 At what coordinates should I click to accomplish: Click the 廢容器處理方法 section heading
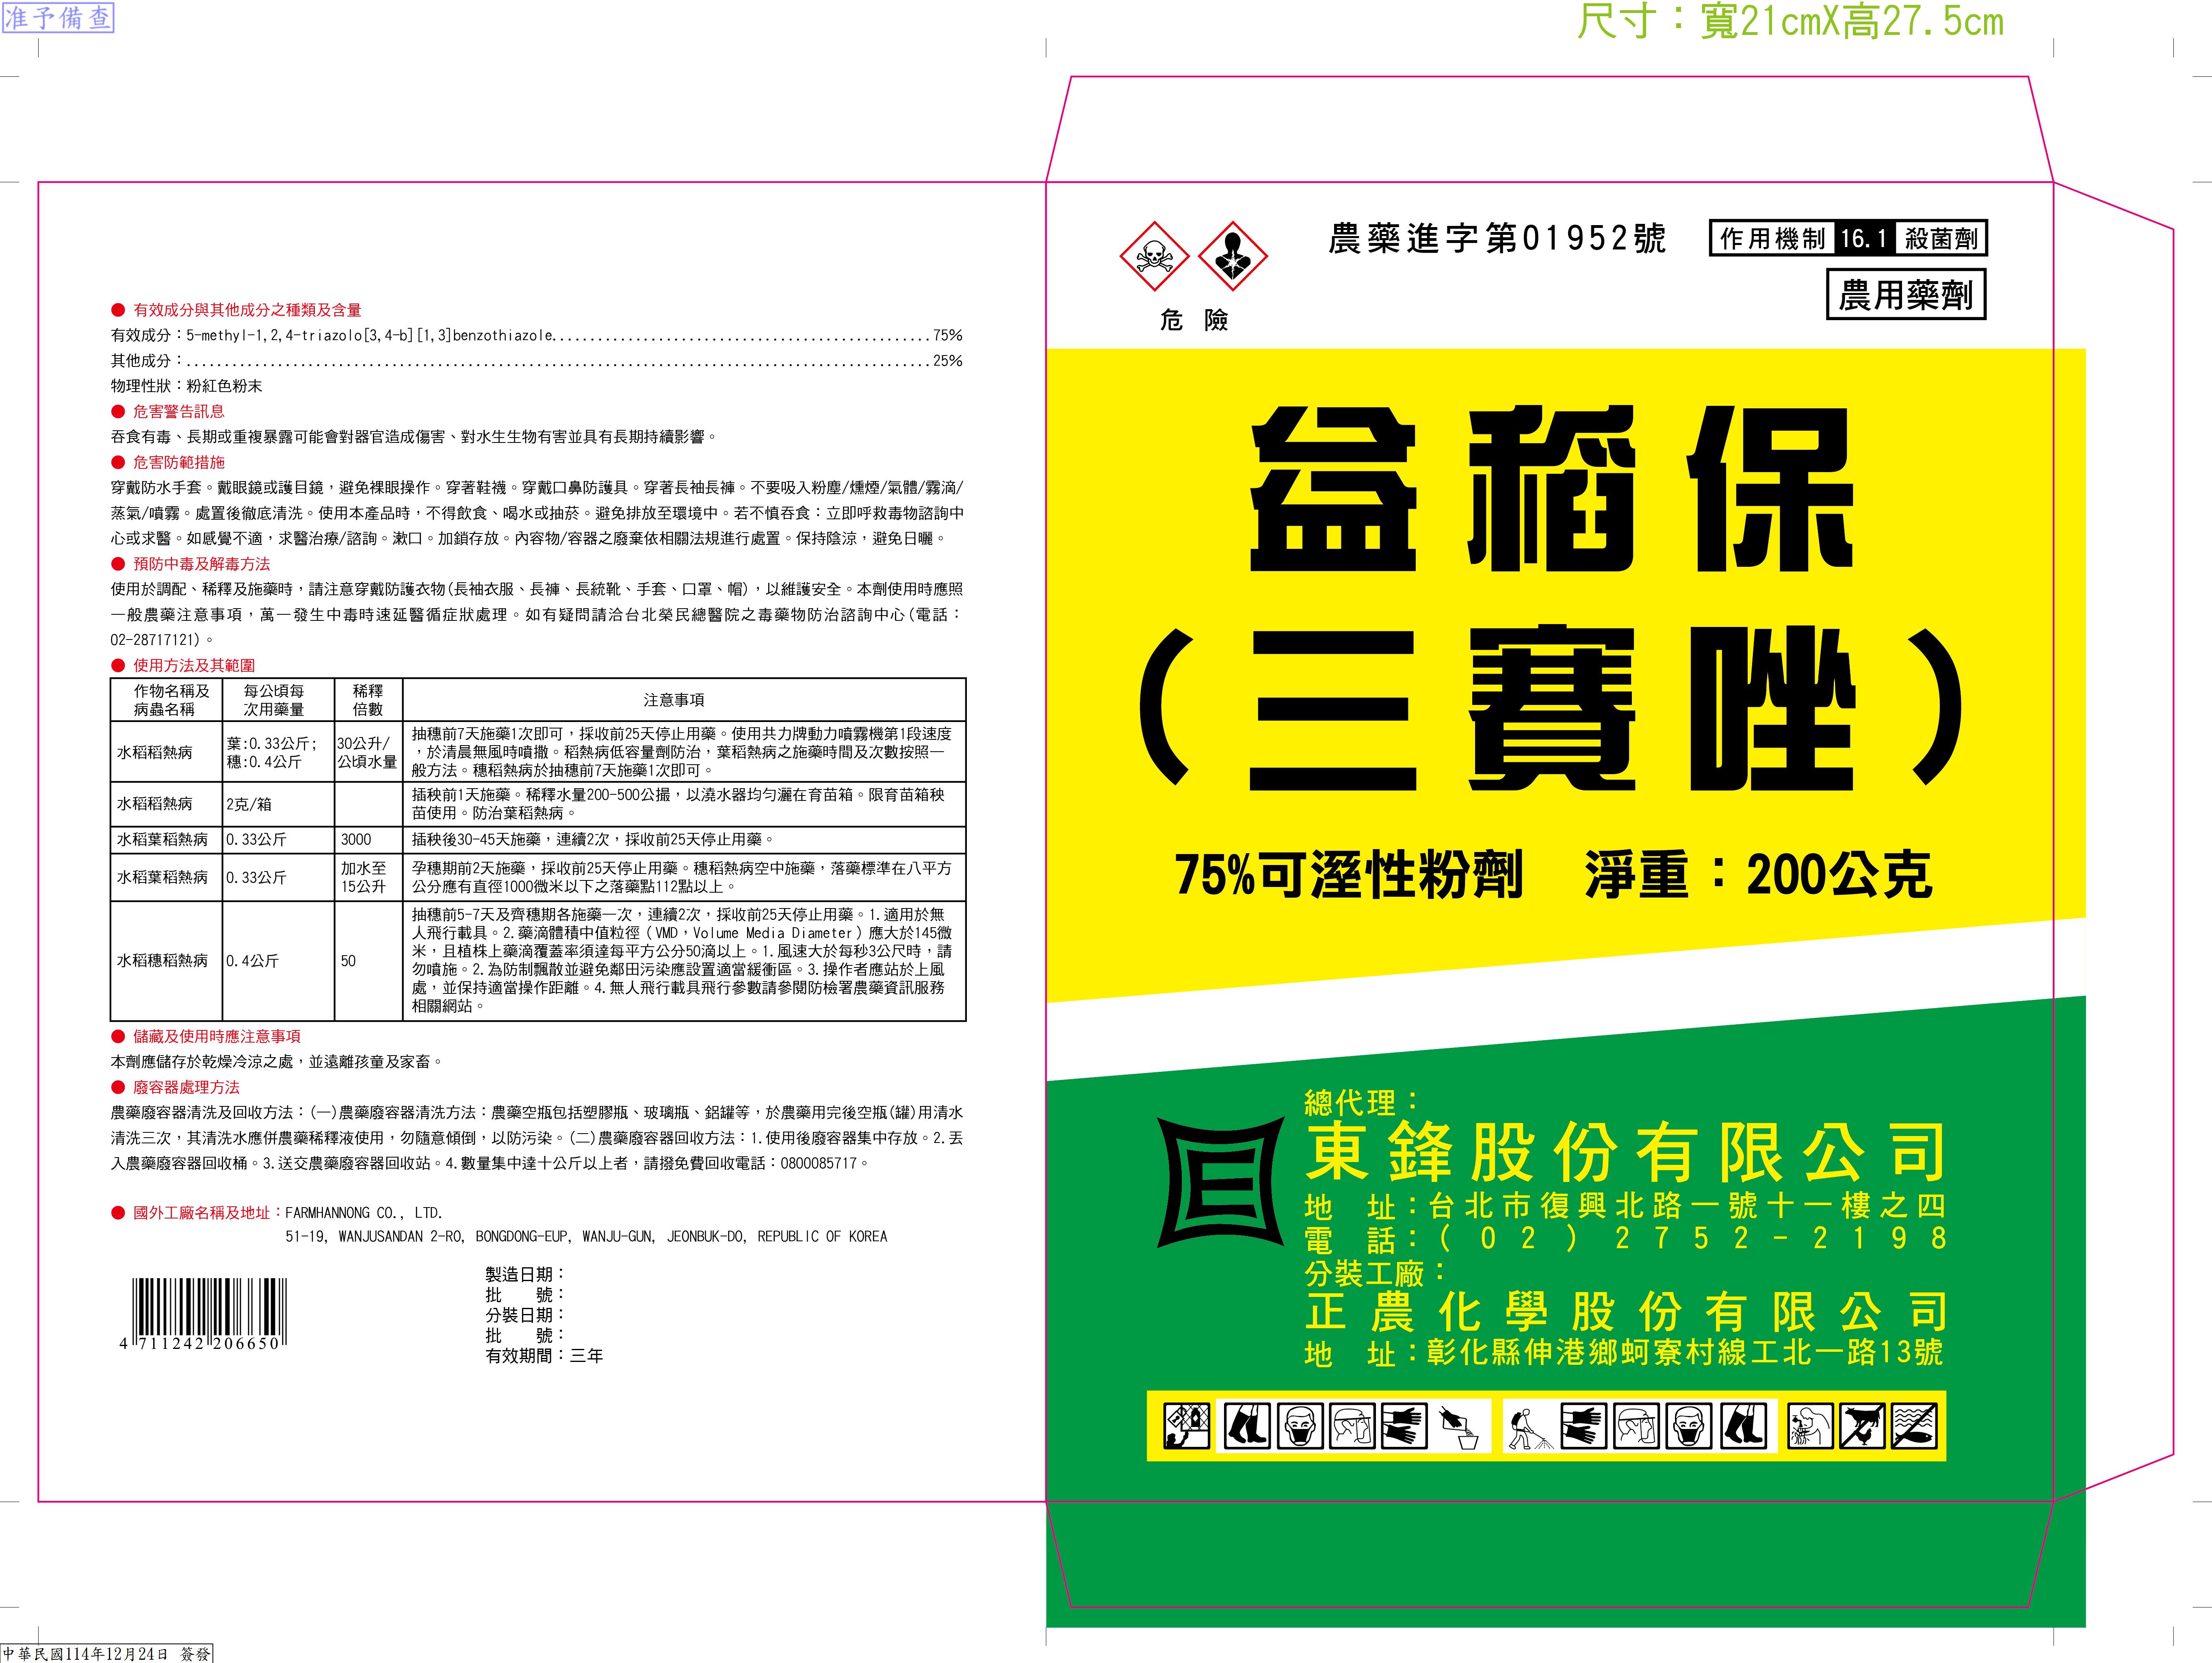(186, 1087)
